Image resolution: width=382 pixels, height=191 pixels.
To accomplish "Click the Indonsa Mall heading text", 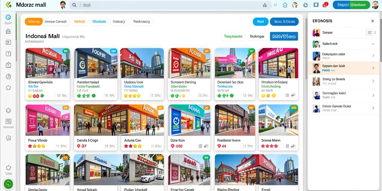I will pyautogui.click(x=43, y=36).
